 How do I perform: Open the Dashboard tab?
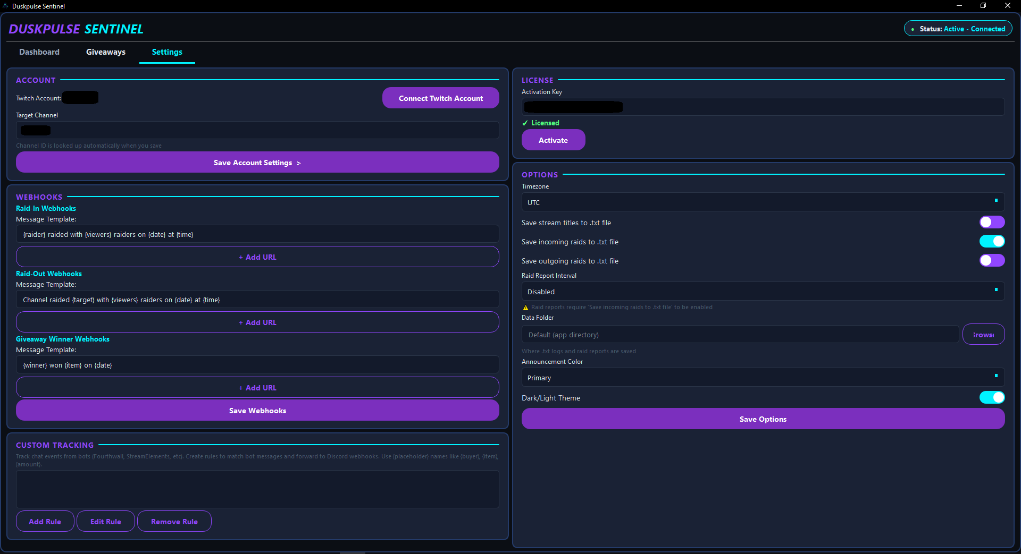point(39,52)
